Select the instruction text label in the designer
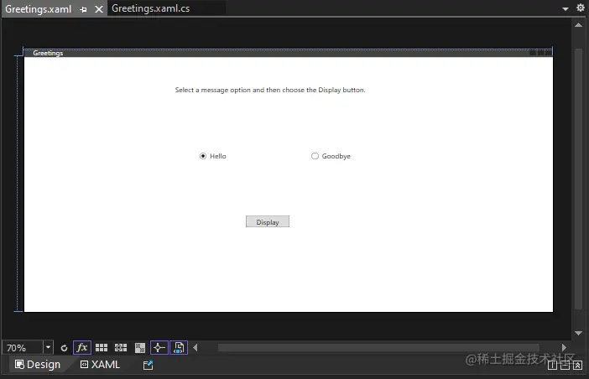 click(x=270, y=90)
